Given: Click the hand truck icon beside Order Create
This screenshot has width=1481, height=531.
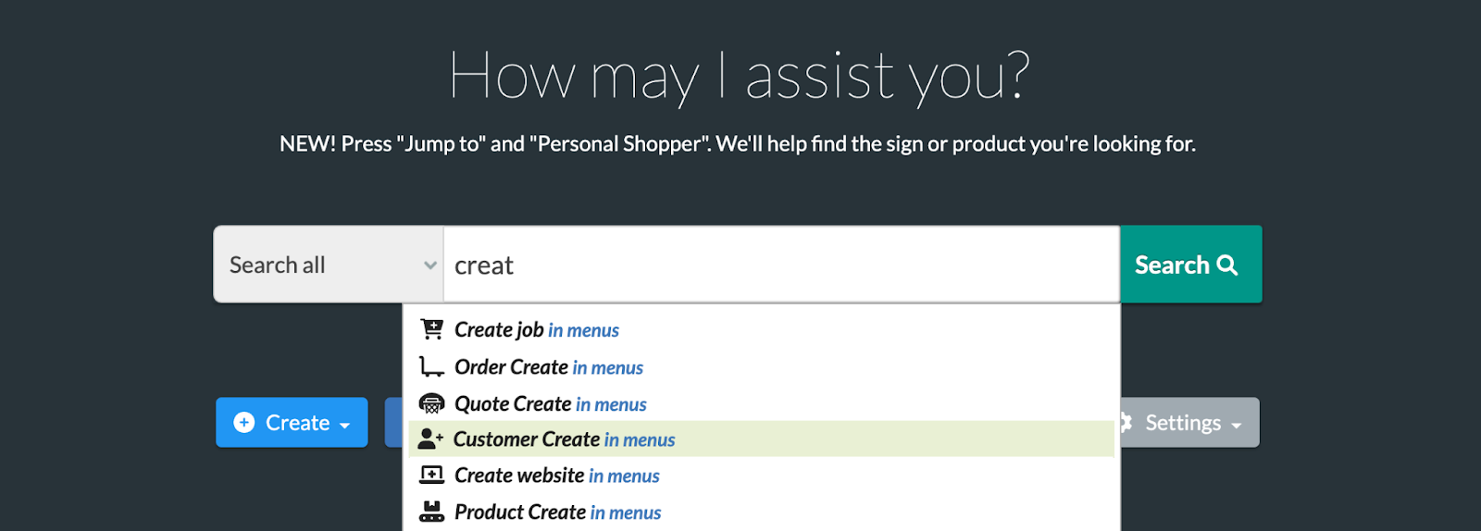Looking at the screenshot, I should coord(431,366).
